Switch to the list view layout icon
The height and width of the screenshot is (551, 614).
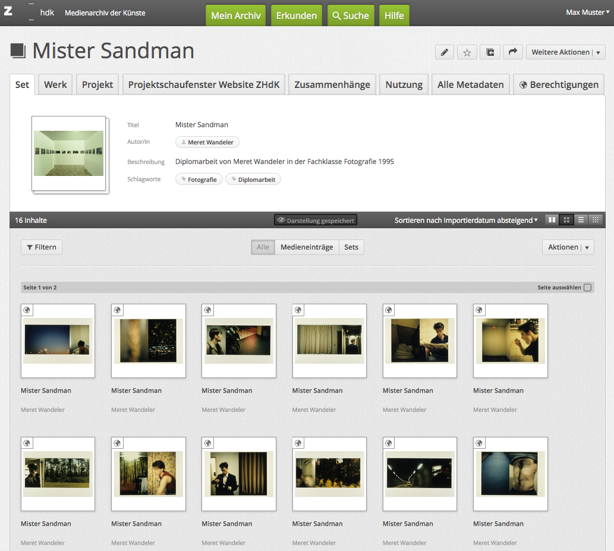(x=581, y=220)
